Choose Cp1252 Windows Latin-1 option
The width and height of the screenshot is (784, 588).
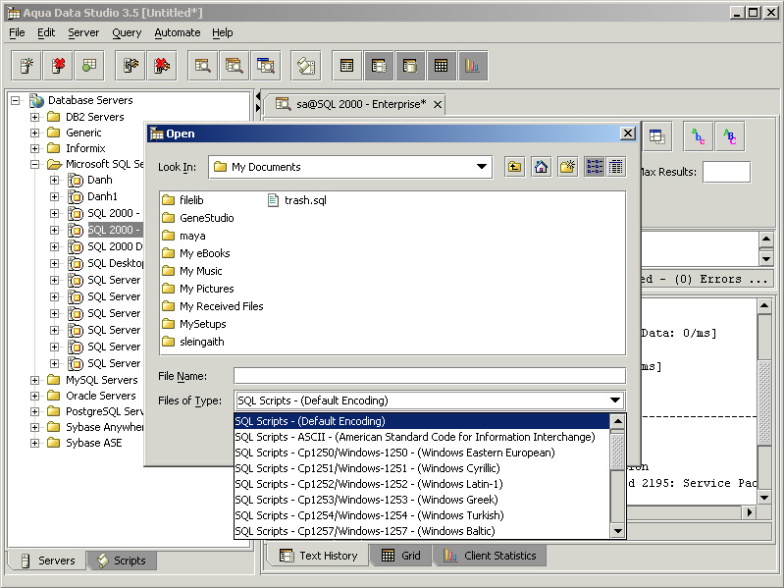click(x=422, y=484)
